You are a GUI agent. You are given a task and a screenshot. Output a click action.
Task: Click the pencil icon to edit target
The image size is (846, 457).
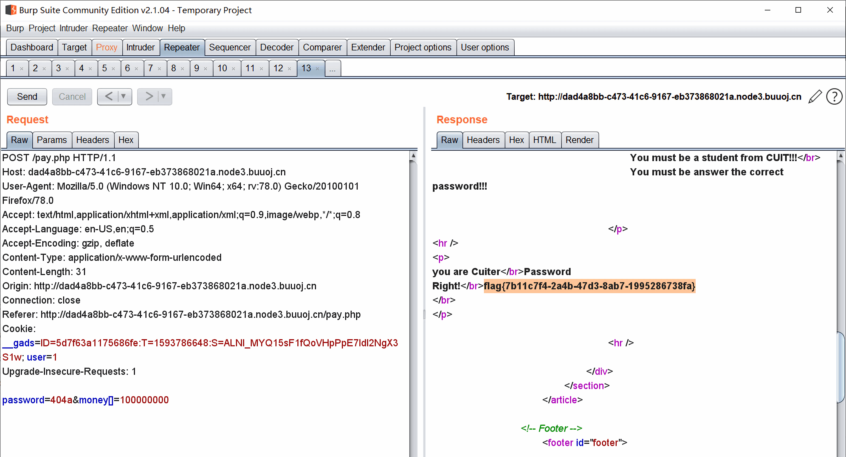pyautogui.click(x=815, y=96)
